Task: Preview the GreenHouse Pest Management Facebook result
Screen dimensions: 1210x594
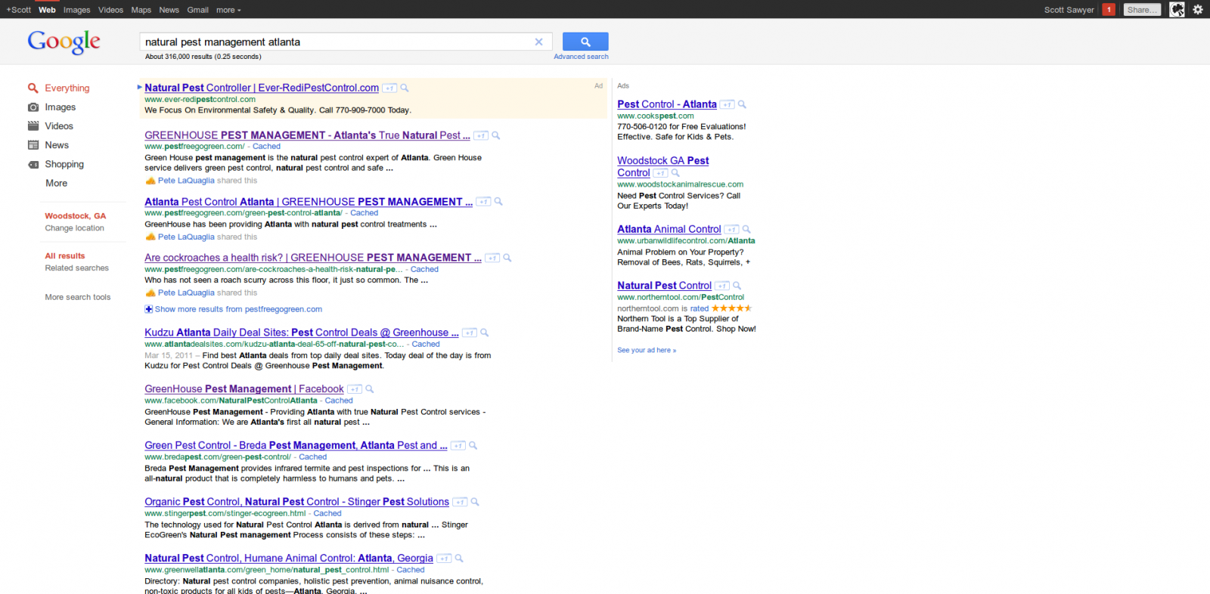Action: (x=370, y=389)
